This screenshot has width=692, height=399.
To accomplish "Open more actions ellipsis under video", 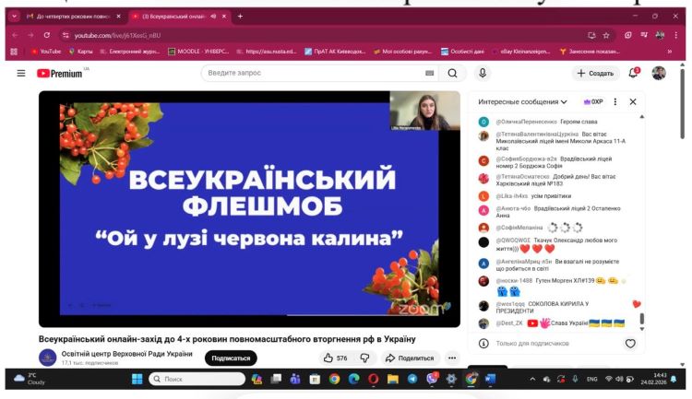I will (x=452, y=358).
